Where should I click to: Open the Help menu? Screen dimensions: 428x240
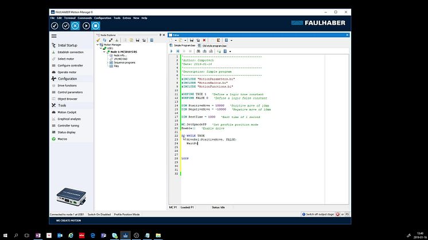point(145,18)
